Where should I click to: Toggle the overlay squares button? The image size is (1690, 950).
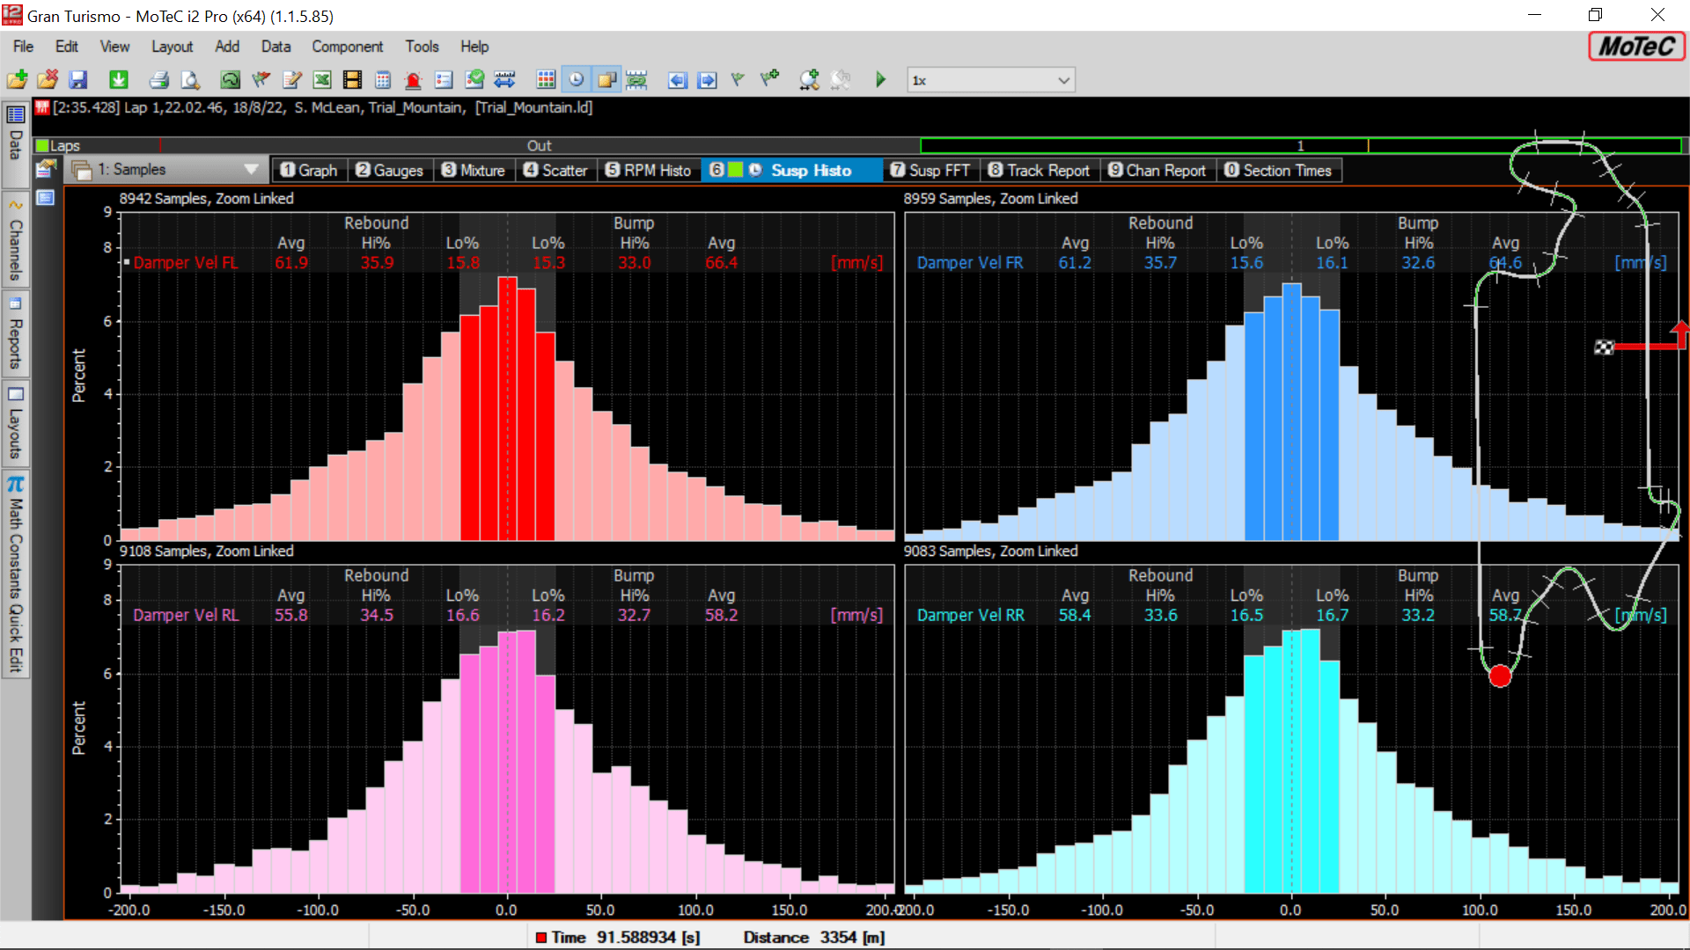coord(606,80)
